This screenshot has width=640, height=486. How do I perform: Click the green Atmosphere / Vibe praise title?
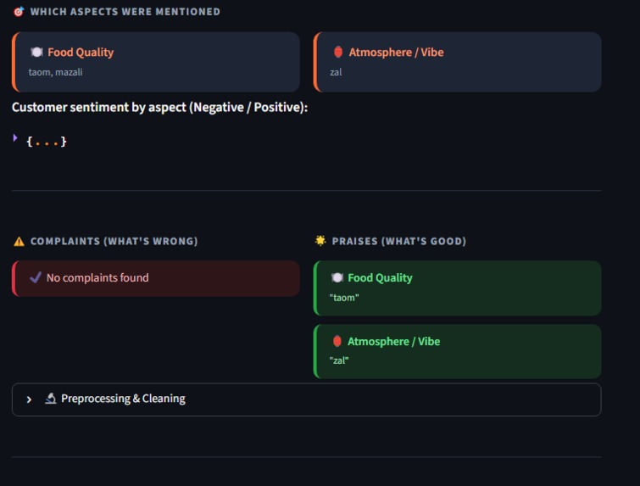point(394,342)
